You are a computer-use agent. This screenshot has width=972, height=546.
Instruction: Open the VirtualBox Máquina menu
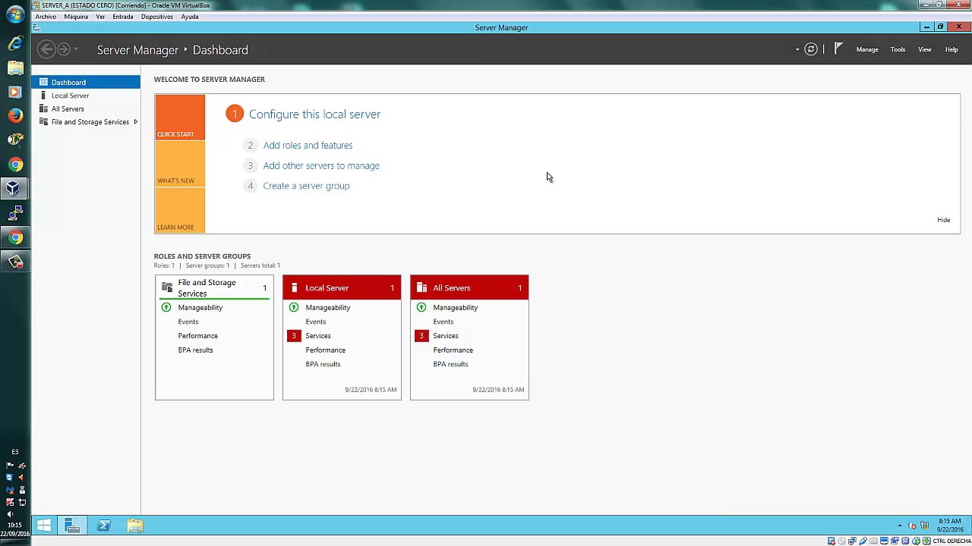click(76, 17)
